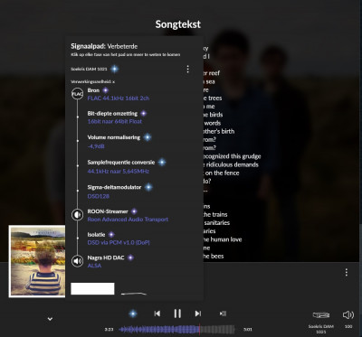Click the lyric line 'on the fence'

pos(222,173)
